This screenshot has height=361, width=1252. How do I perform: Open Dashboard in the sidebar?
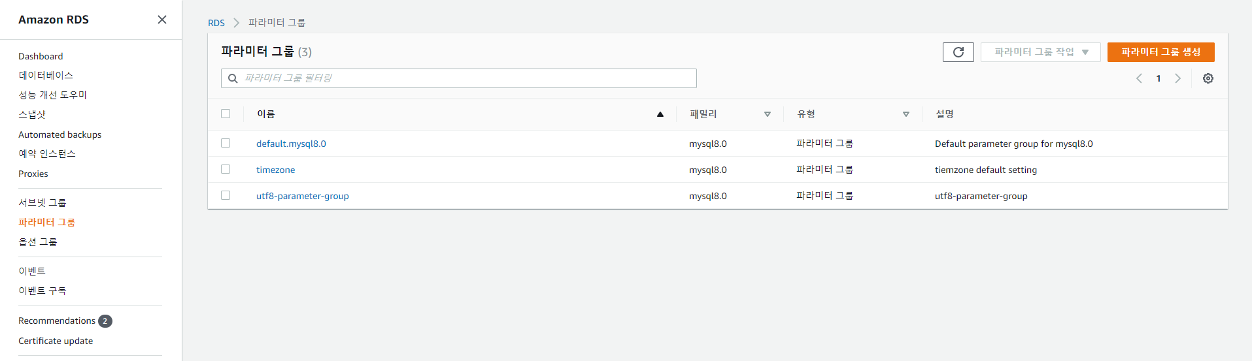coord(41,56)
